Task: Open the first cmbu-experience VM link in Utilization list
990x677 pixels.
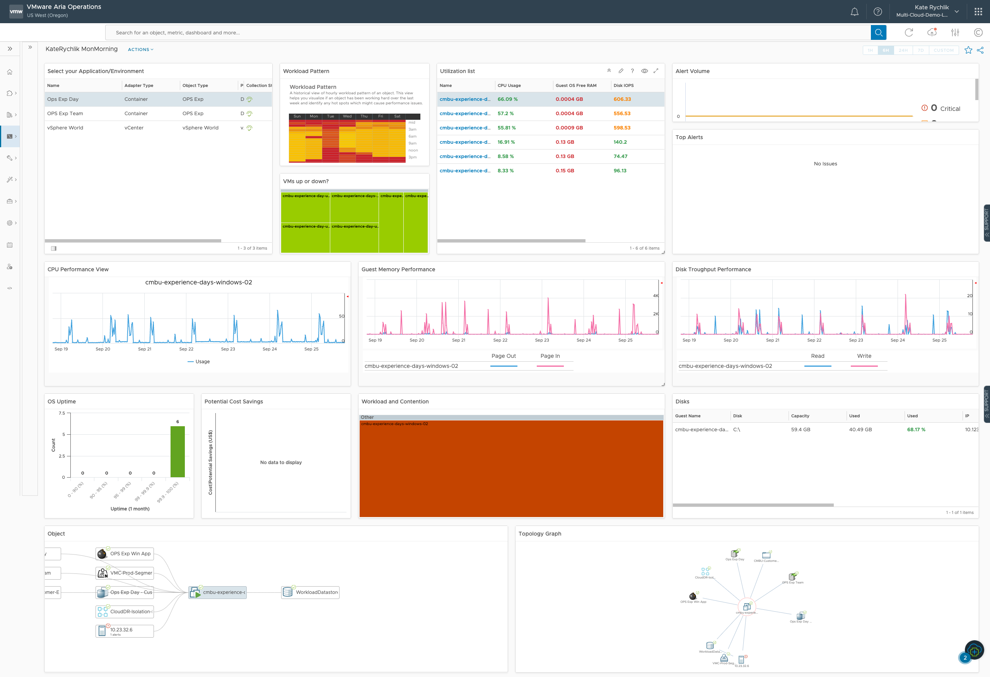Action: [x=464, y=99]
